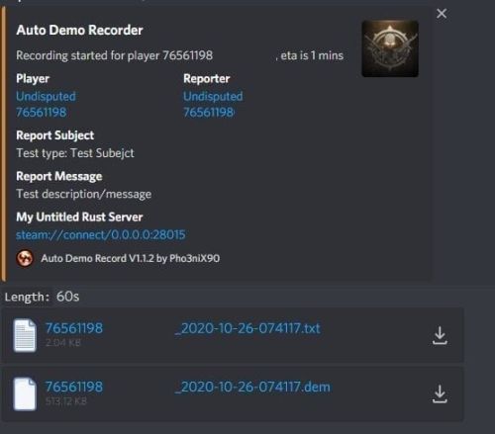Open the Rust logo embed thumbnail
The width and height of the screenshot is (495, 434).
390,48
